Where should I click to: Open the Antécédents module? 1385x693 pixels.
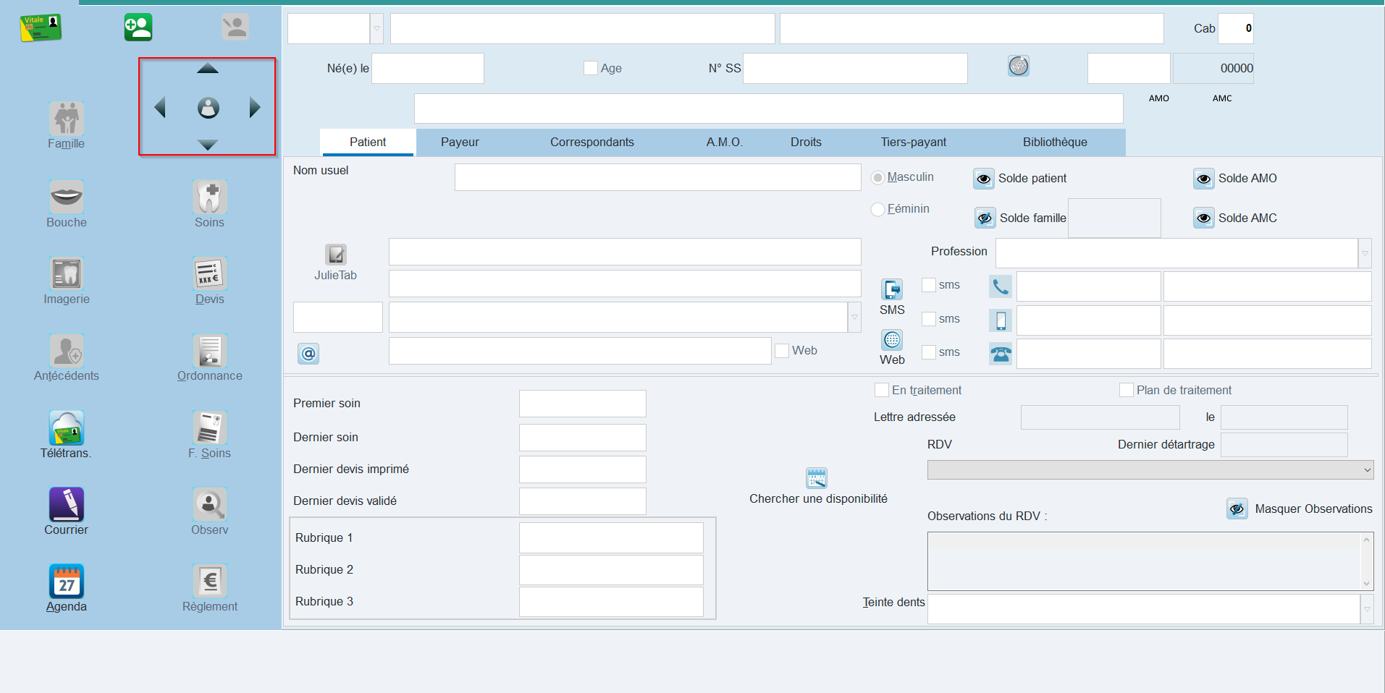67,350
